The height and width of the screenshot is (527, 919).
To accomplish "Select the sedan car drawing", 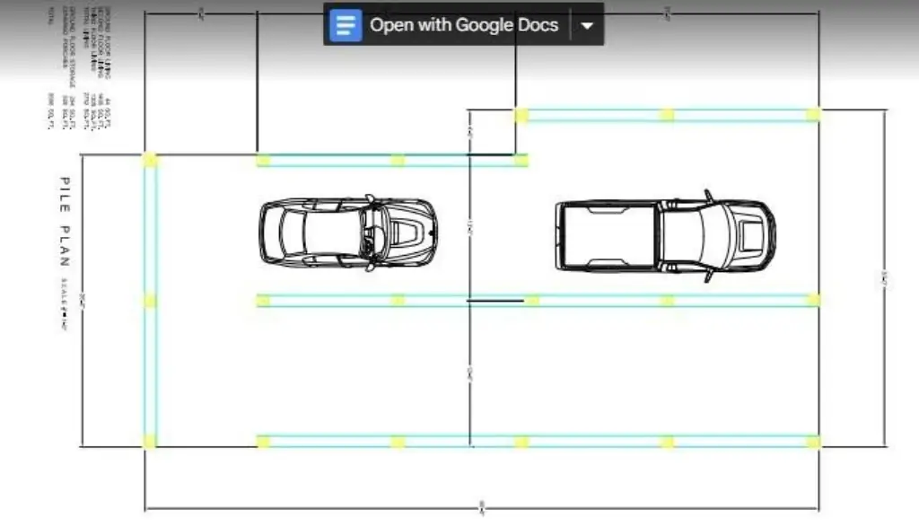I will click(347, 233).
